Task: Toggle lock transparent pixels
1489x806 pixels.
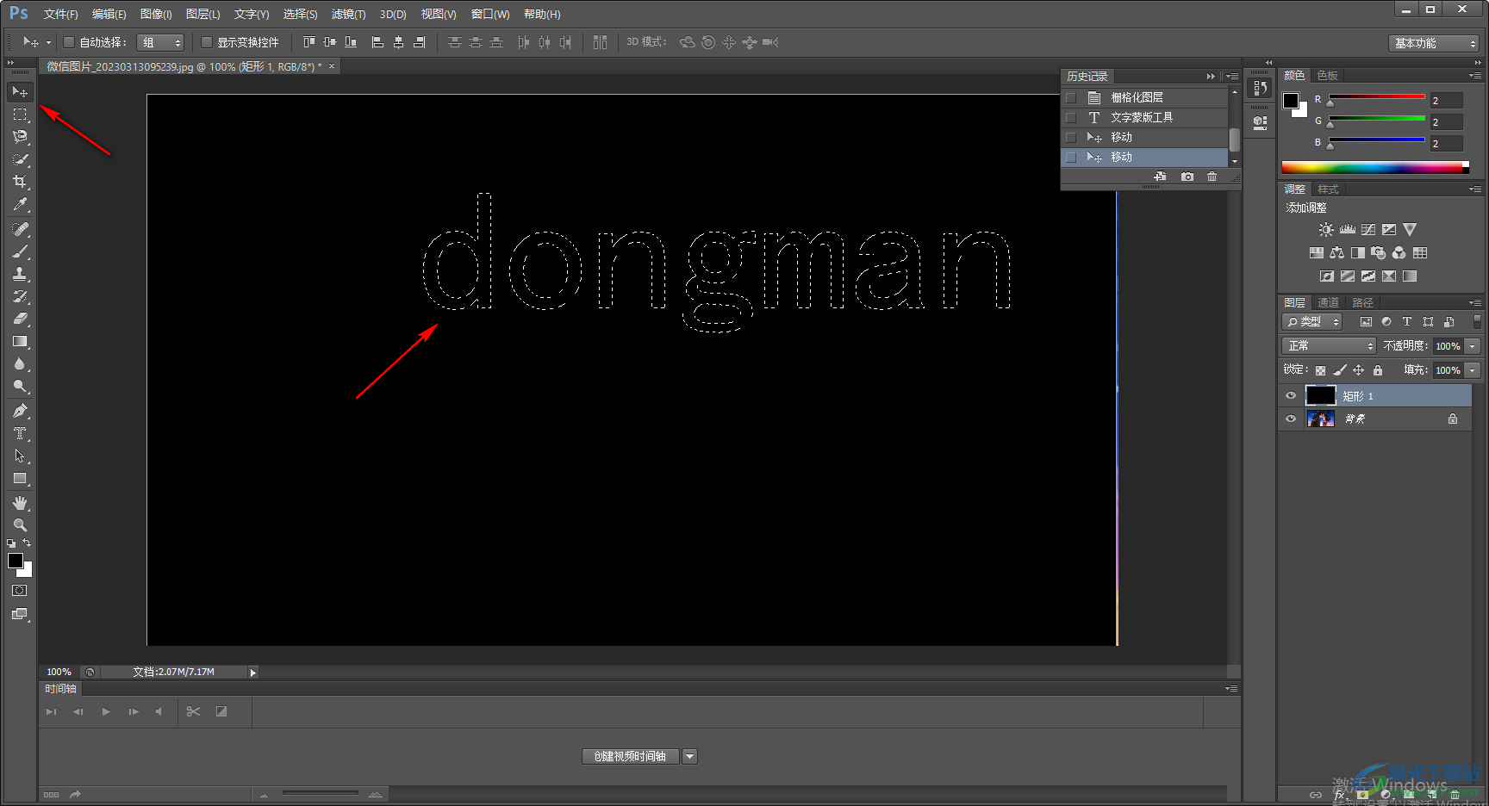Action: click(x=1320, y=370)
